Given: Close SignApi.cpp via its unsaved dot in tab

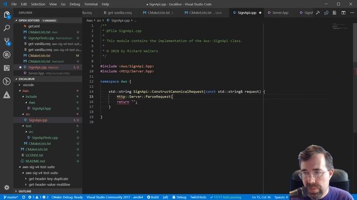Looking at the screenshot, I should (x=260, y=13).
